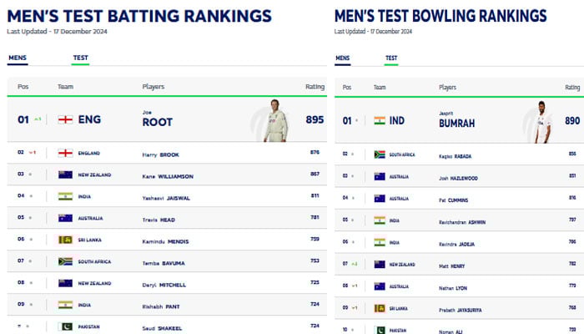Switch to MENS tab in batting rankings

click(x=18, y=58)
